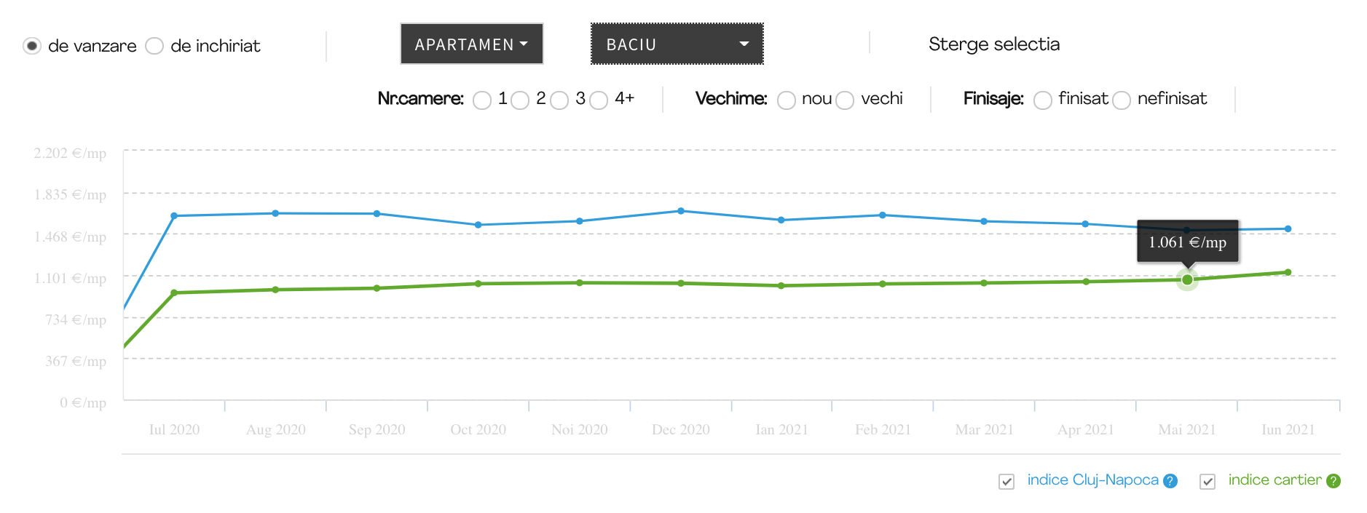The height and width of the screenshot is (513, 1367).
Task: Click the highlighted green Mai 2021 data point
Action: 1187,279
